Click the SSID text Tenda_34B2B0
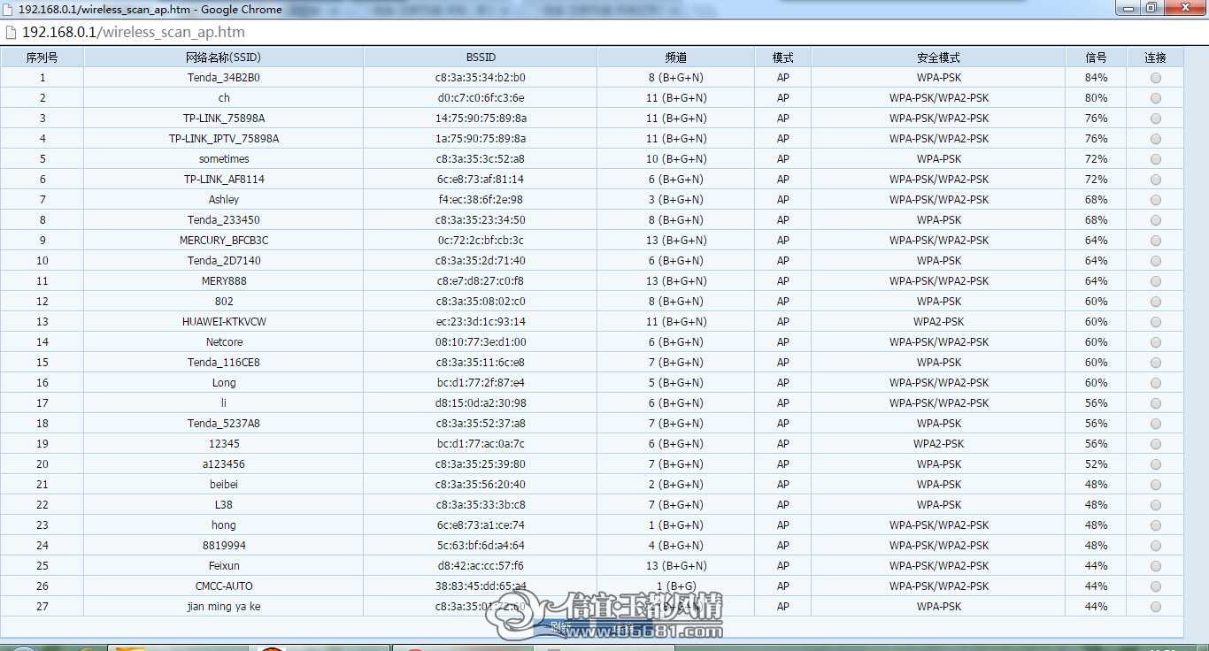The height and width of the screenshot is (651, 1209). (224, 78)
